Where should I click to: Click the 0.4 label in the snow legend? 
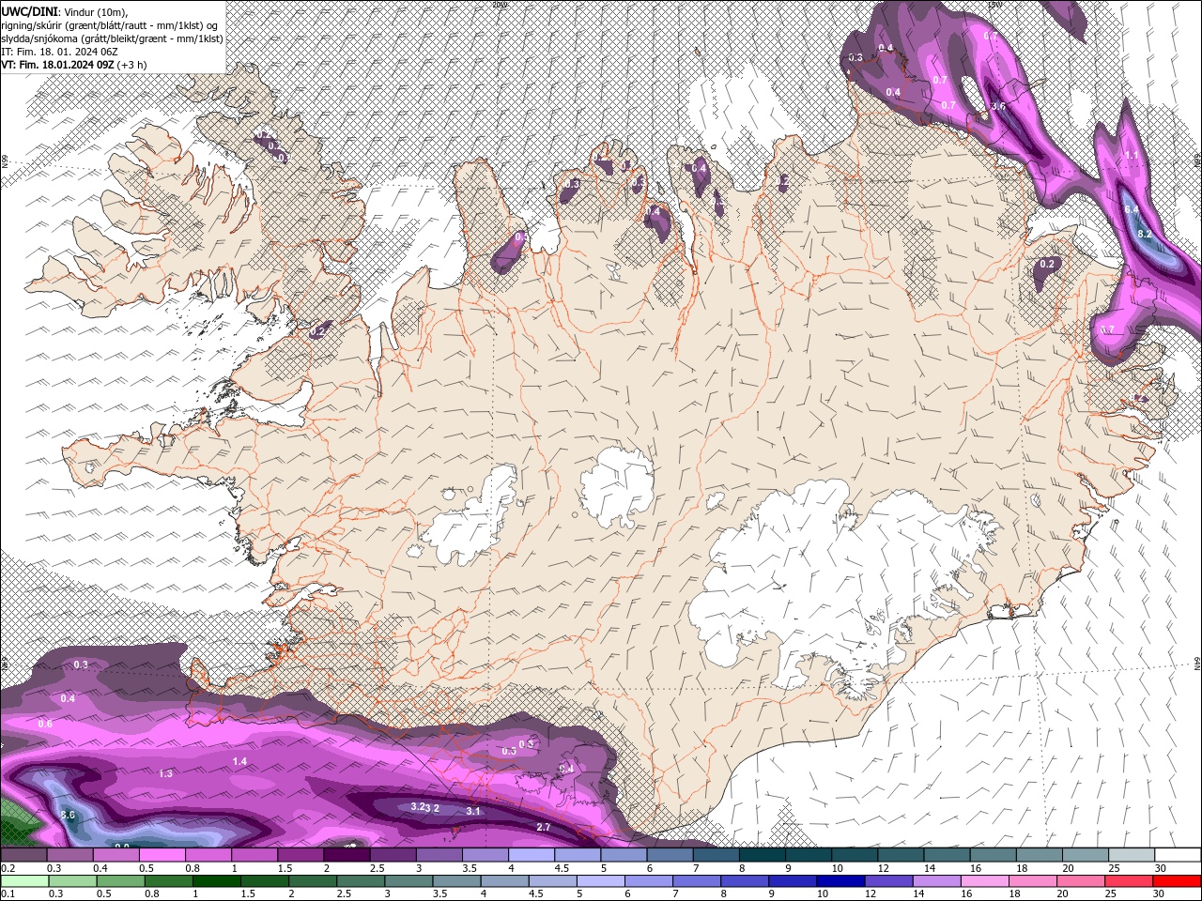(x=100, y=868)
